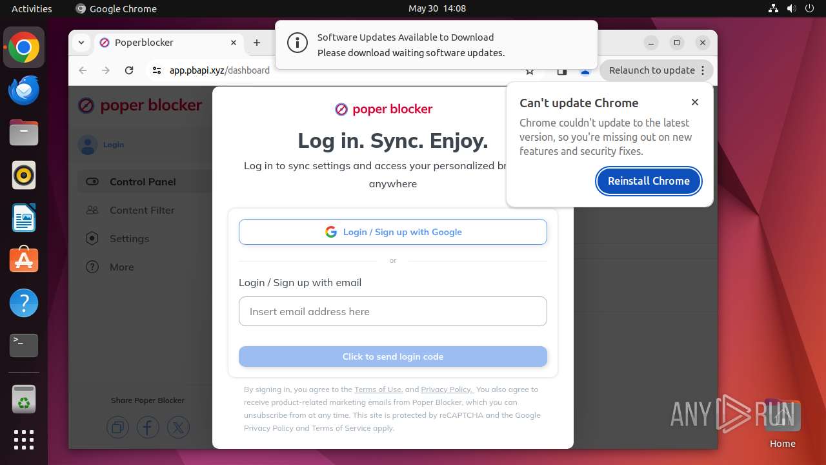
Task: Open the Terms of Use link
Action: click(x=378, y=389)
